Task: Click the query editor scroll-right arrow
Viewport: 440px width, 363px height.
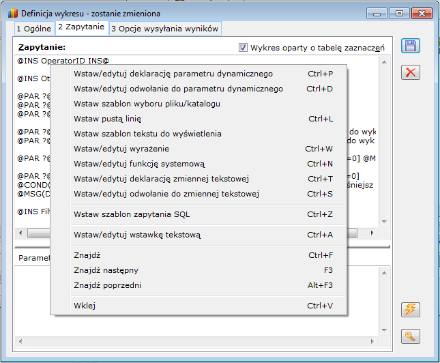Action: (372, 233)
